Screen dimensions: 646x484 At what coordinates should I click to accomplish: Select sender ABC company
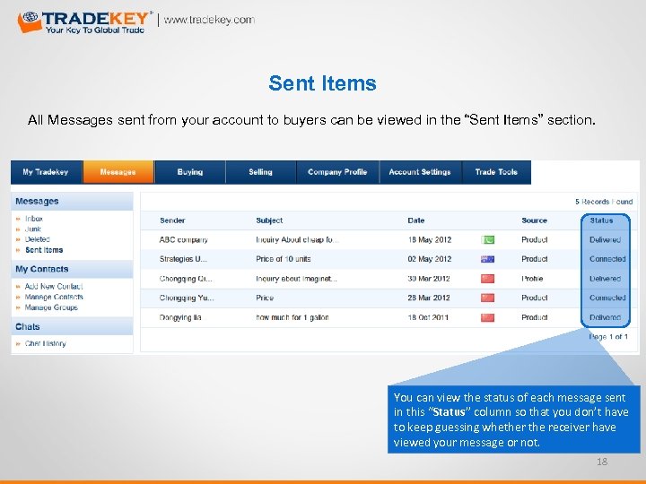[x=184, y=239]
